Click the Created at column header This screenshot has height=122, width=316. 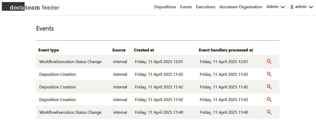[144, 50]
